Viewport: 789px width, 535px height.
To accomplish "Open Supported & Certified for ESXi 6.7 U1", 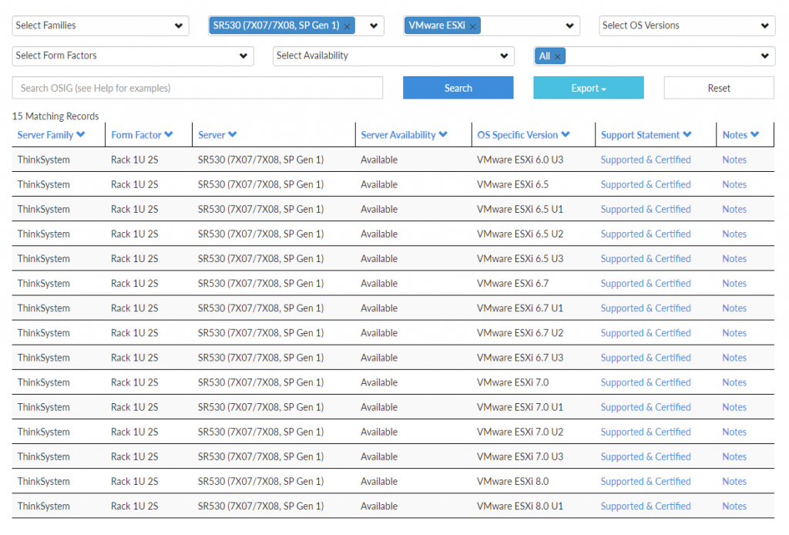I will [x=646, y=308].
